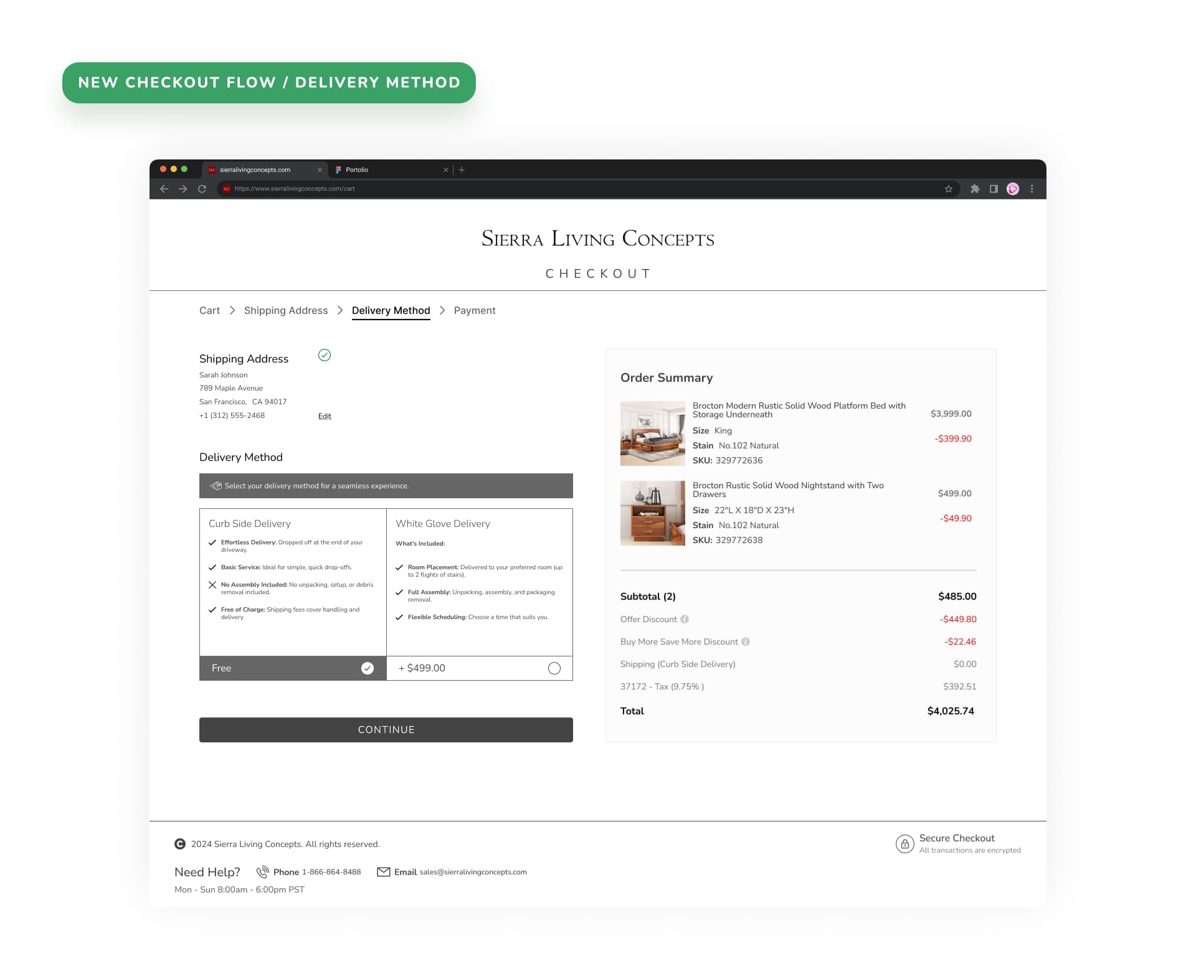
Task: Click the Free of Charge checkmark icon
Action: tap(212, 610)
